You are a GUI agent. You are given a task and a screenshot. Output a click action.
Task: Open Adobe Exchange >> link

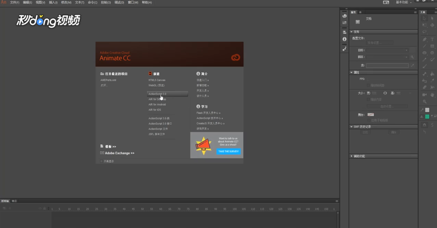pyautogui.click(x=120, y=153)
